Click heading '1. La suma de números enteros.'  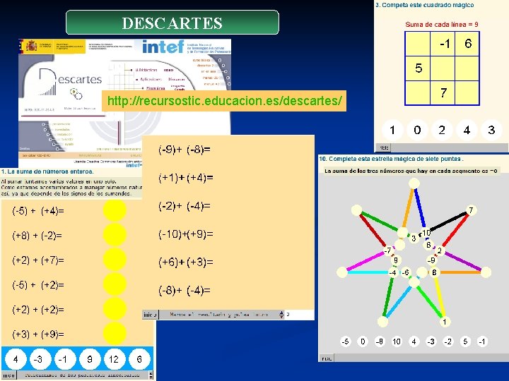47,171
